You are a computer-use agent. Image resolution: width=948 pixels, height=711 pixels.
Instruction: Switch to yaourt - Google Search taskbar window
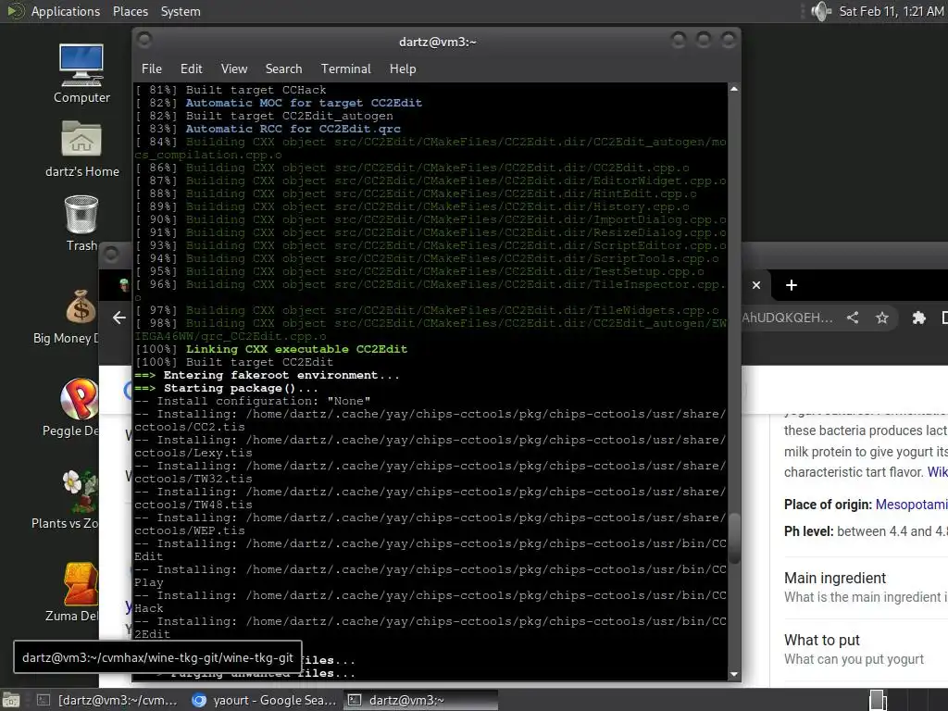(x=264, y=700)
